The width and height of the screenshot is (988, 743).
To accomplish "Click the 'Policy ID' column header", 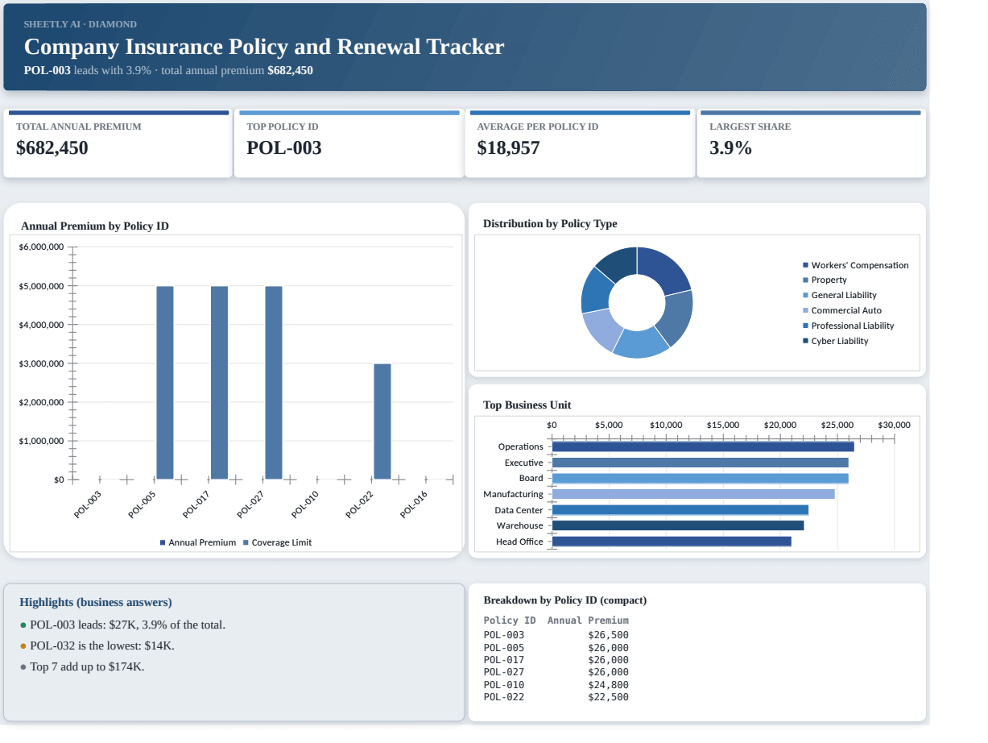I will click(x=510, y=621).
